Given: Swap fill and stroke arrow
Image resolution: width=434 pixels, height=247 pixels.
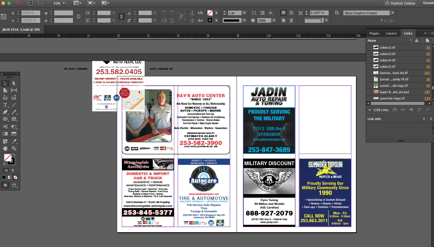Looking at the screenshot, I should pos(14,155).
